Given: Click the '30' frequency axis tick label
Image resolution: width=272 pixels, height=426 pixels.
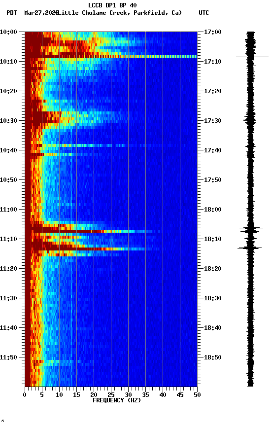Looking at the screenshot, I should pyautogui.click(x=128, y=395).
